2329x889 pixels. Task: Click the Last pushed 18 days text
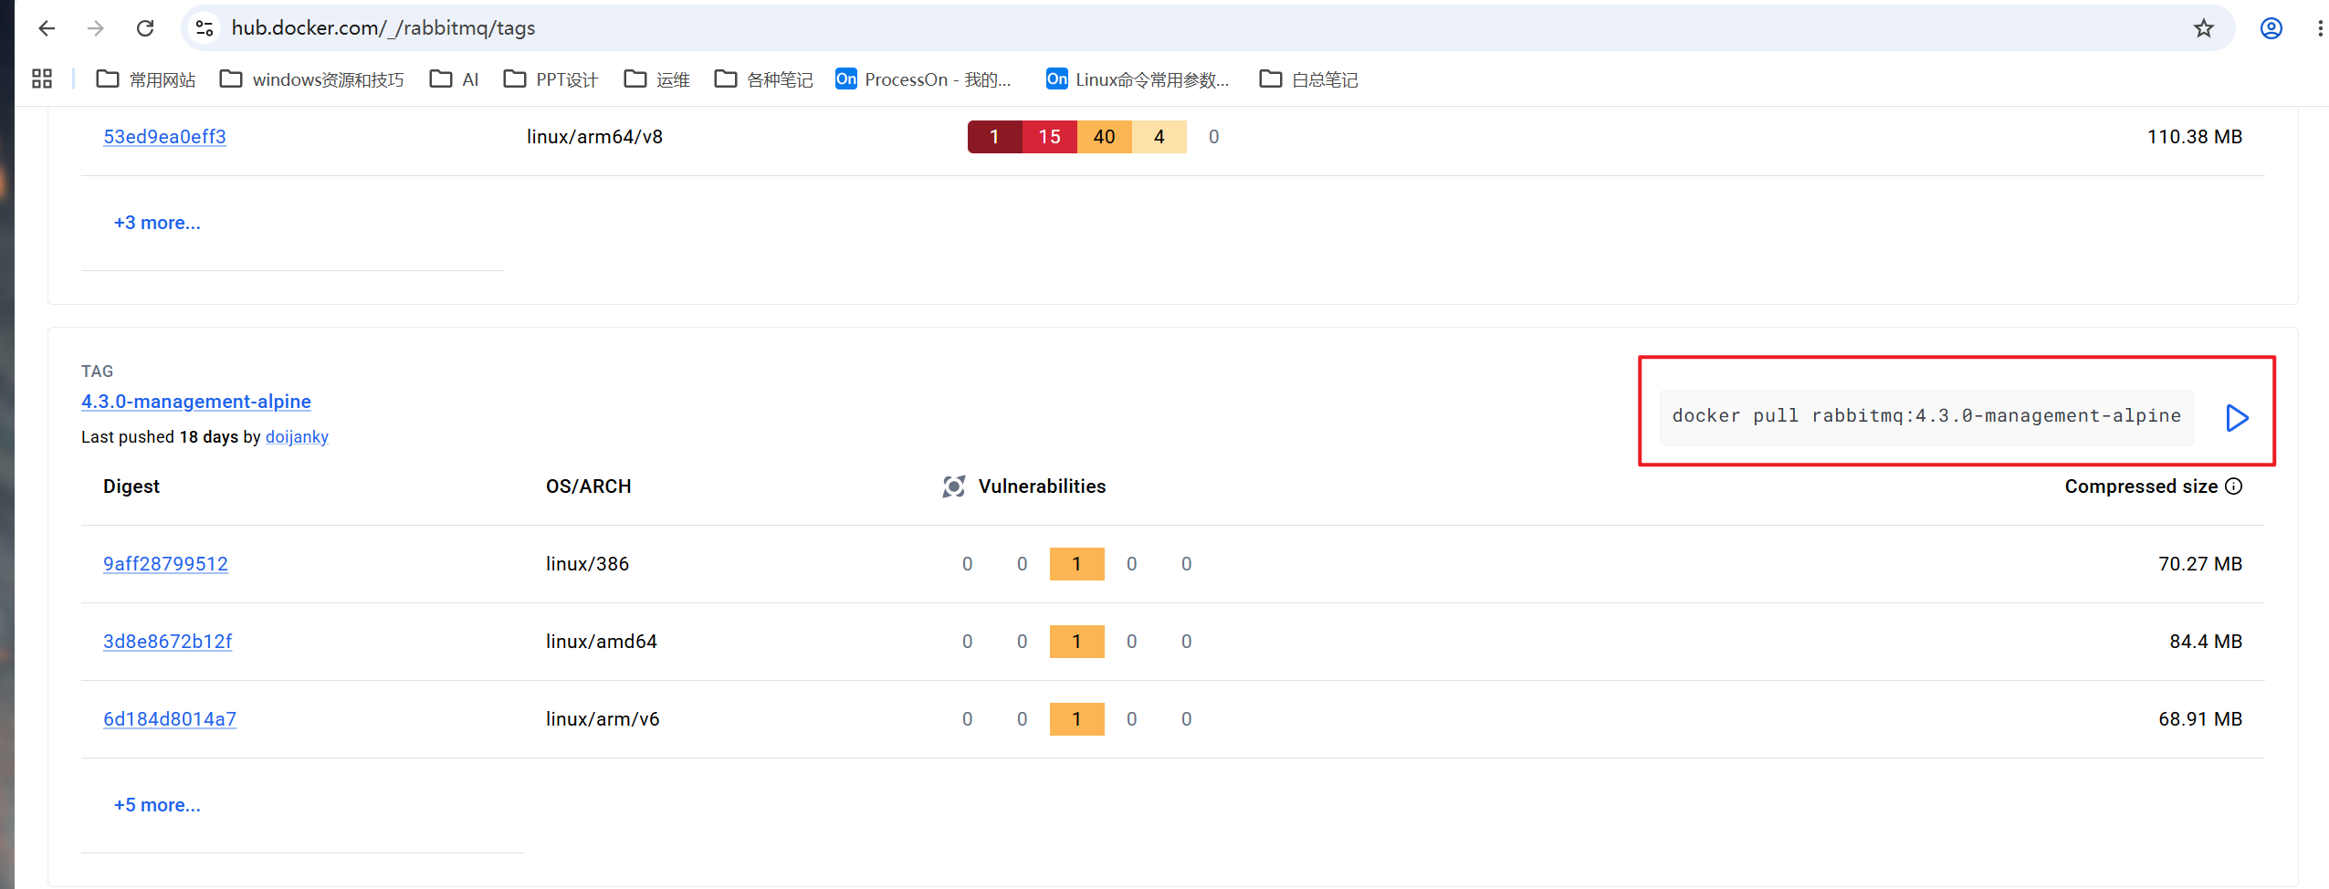(x=160, y=437)
